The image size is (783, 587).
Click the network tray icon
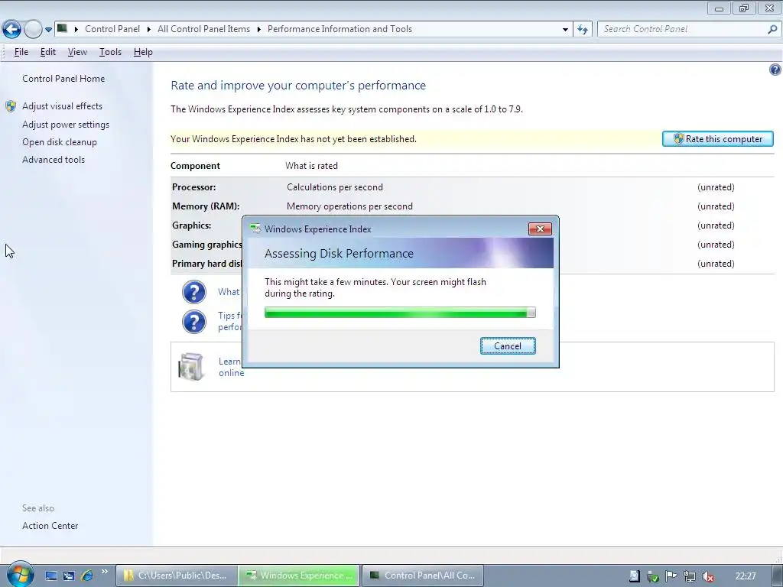(x=689, y=576)
